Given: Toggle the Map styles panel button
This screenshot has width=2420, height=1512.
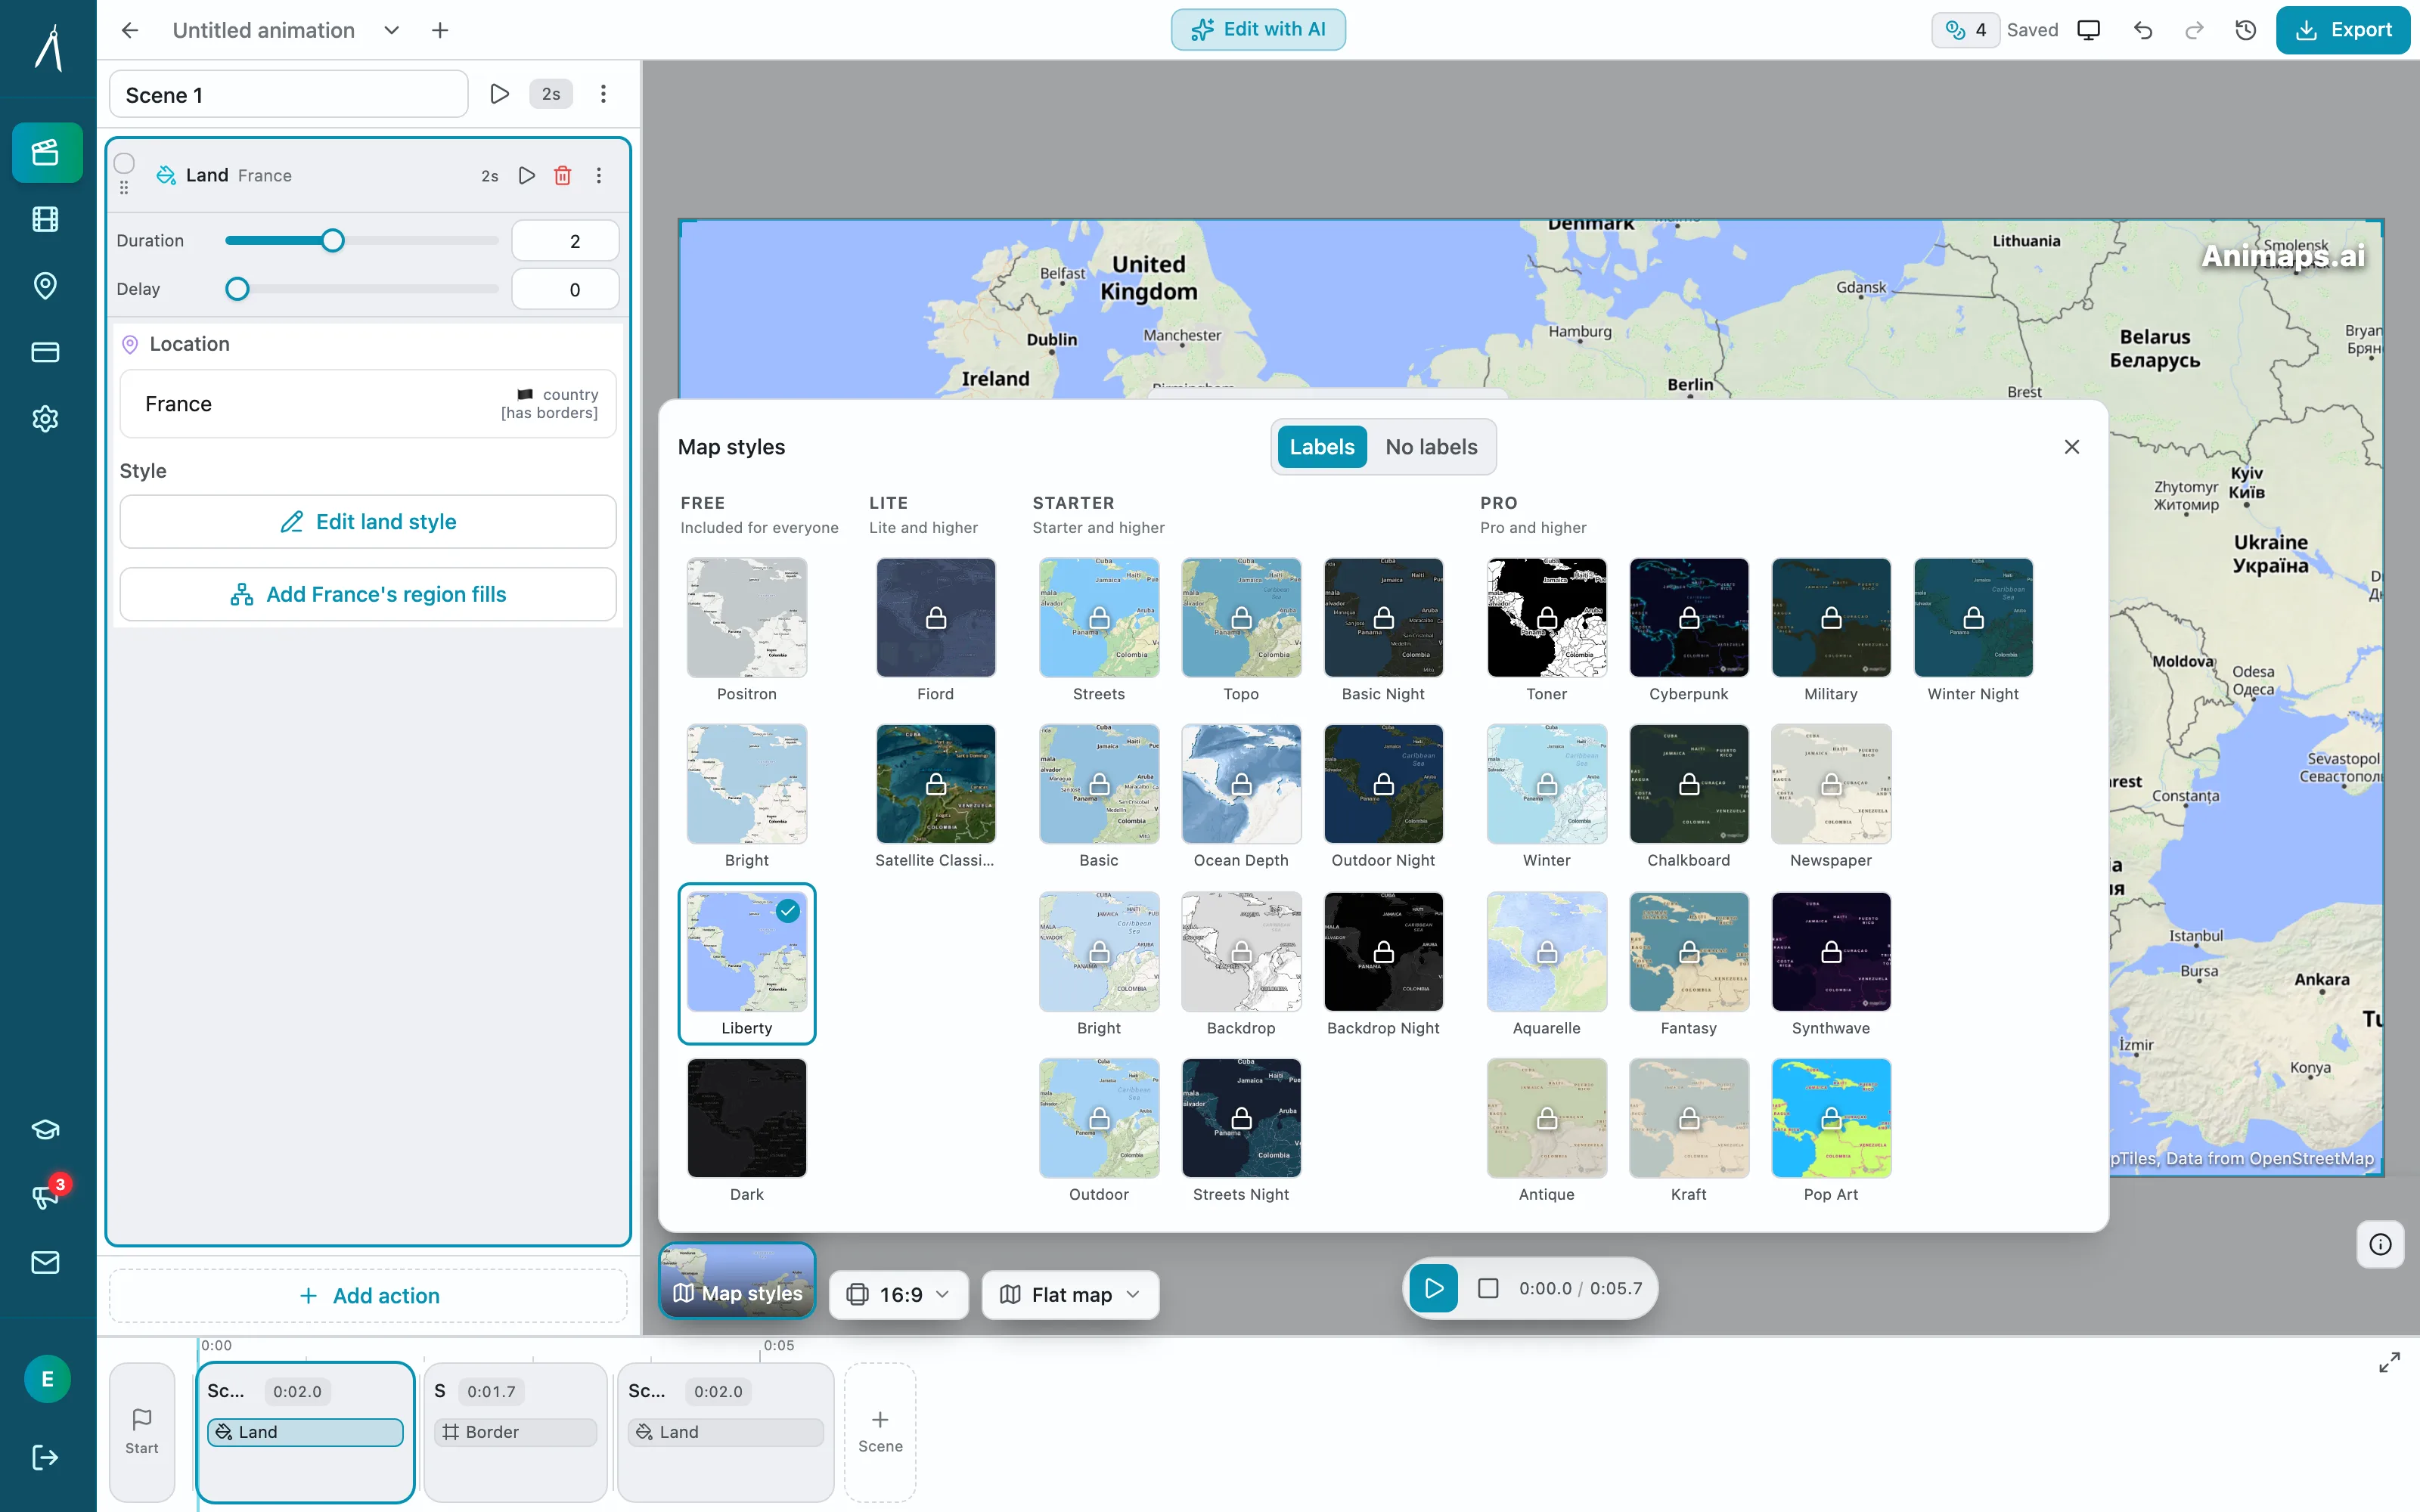Looking at the screenshot, I should [738, 1281].
